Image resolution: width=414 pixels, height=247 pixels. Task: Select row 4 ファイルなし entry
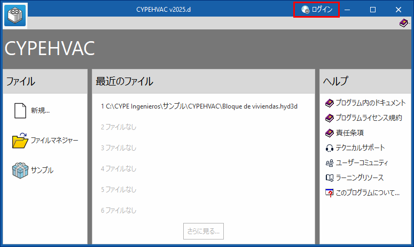pos(119,169)
